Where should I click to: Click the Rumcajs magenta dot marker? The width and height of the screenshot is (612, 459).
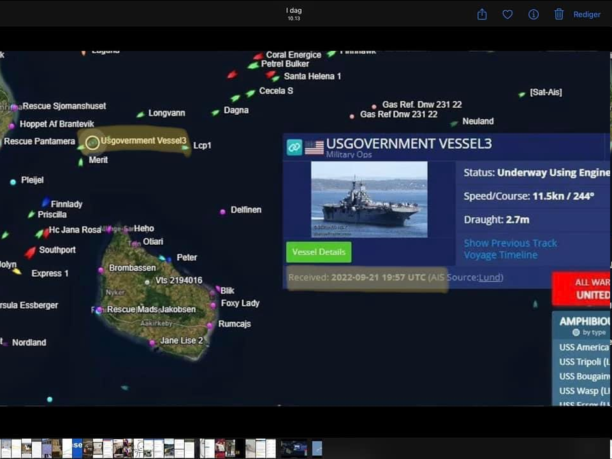[210, 325]
